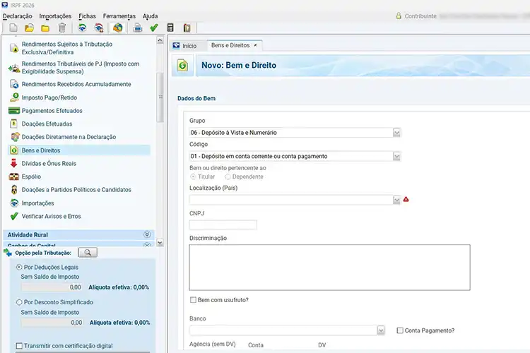Image resolution: width=530 pixels, height=353 pixels.
Task: Click the Verificar Avisos e Erros checkmark icon
Action: click(14, 216)
